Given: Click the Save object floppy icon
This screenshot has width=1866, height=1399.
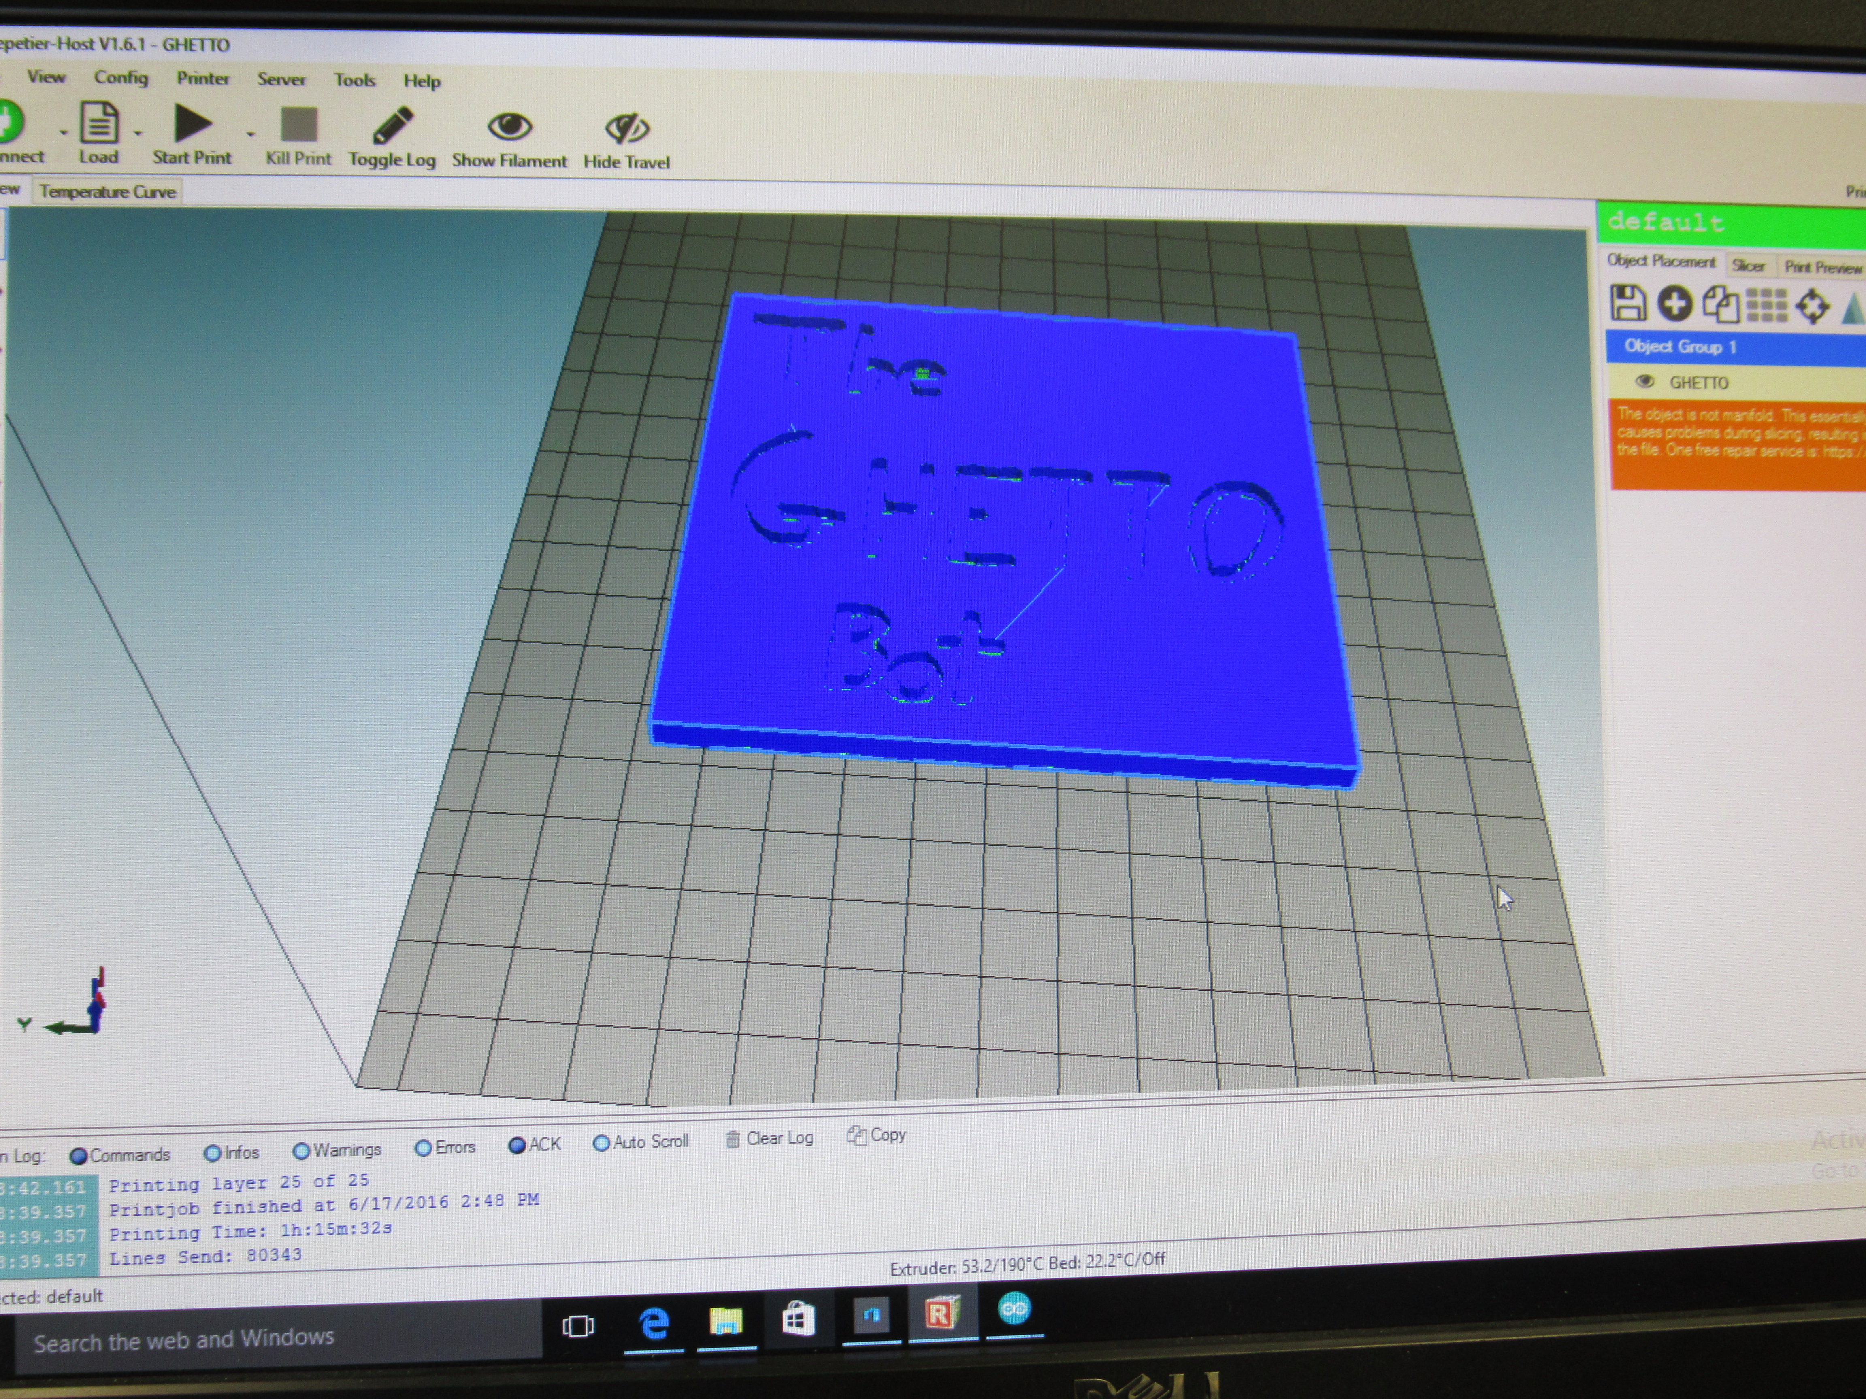Looking at the screenshot, I should click(1628, 303).
